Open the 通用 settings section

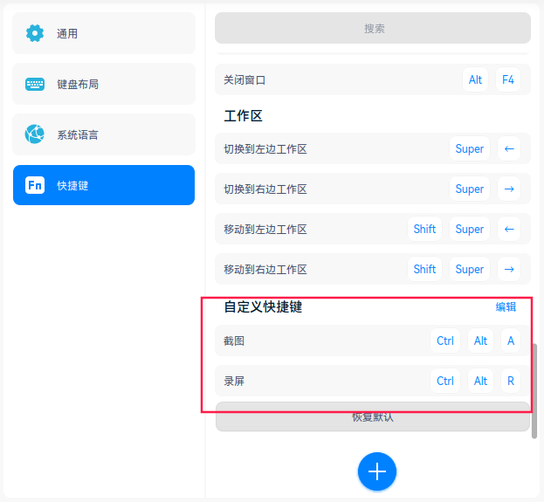click(104, 33)
